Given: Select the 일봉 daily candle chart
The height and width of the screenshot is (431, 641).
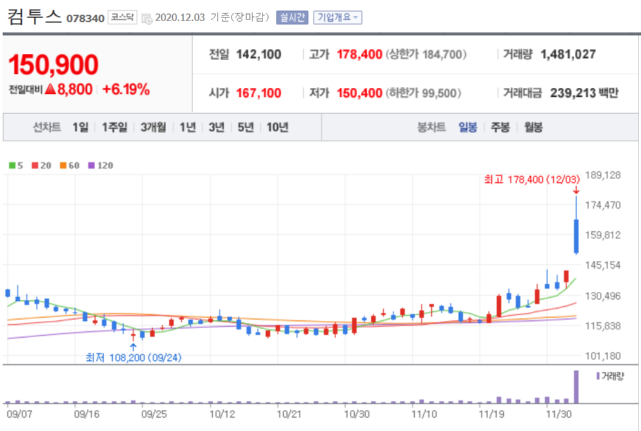Looking at the screenshot, I should pyautogui.click(x=468, y=127).
